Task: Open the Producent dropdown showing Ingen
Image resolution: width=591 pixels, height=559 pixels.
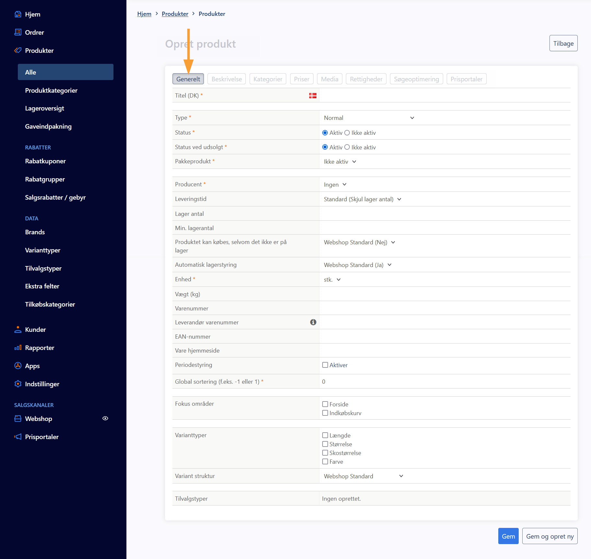Action: pos(335,185)
